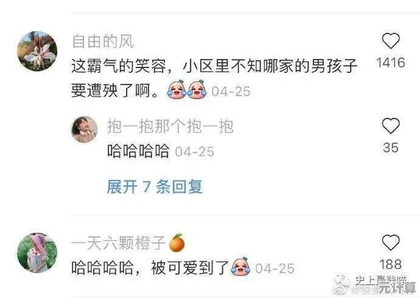Open the avatar of 抱一抱那个抱一抱
Image resolution: width=420 pixels, height=299 pixels.
(x=85, y=129)
